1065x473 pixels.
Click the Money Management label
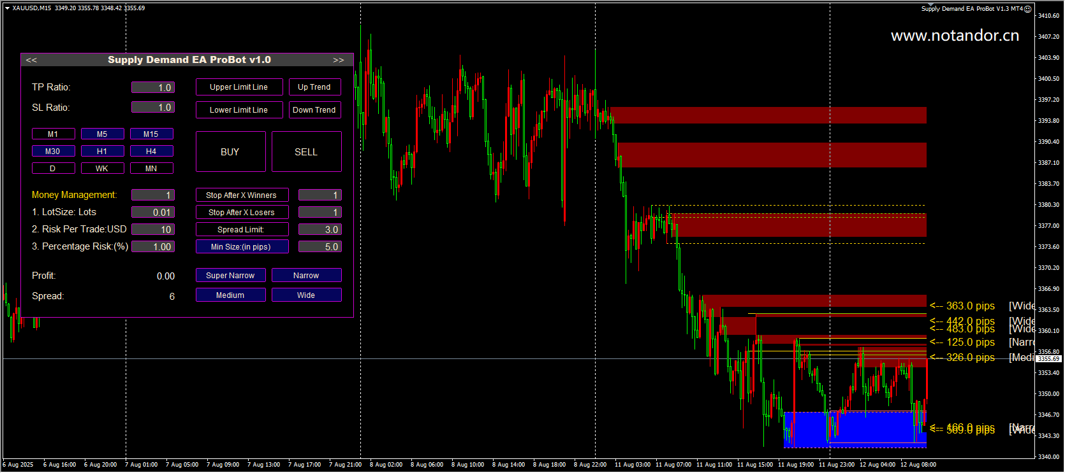click(x=74, y=195)
